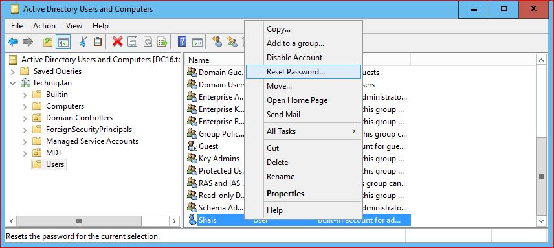Toggle the Show/Hide Console Tree icon
This screenshot has width=554, height=248.
(x=63, y=42)
